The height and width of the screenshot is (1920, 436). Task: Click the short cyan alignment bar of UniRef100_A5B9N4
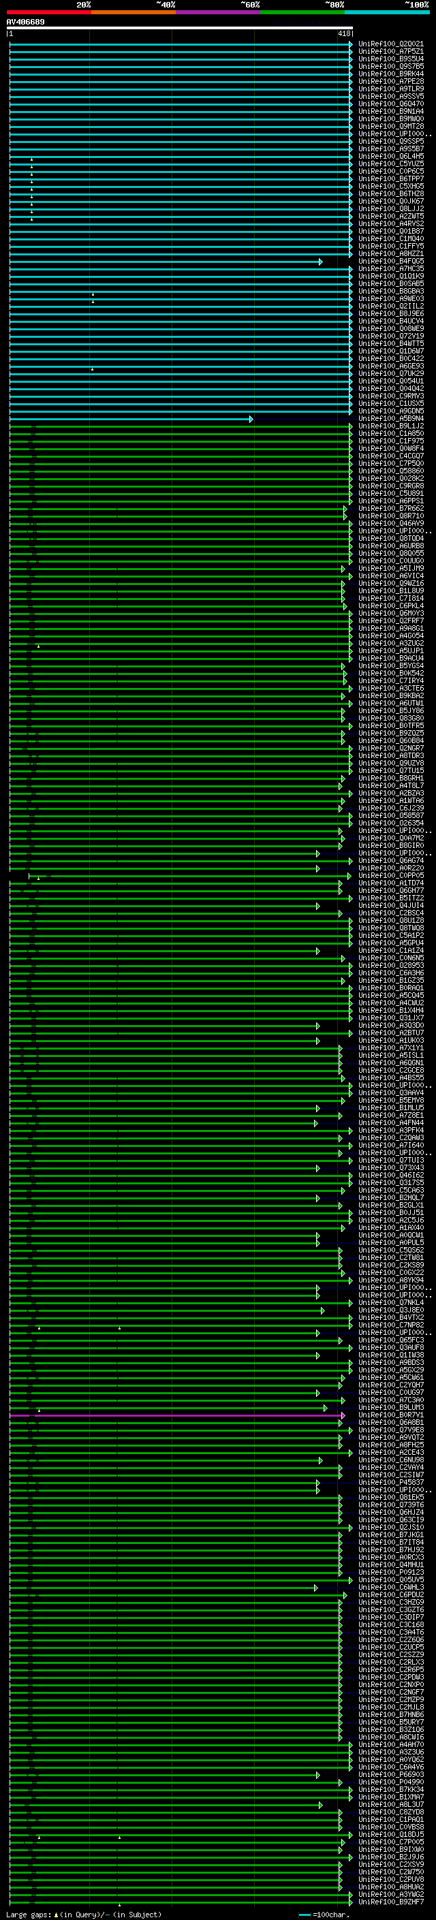pos(131,419)
